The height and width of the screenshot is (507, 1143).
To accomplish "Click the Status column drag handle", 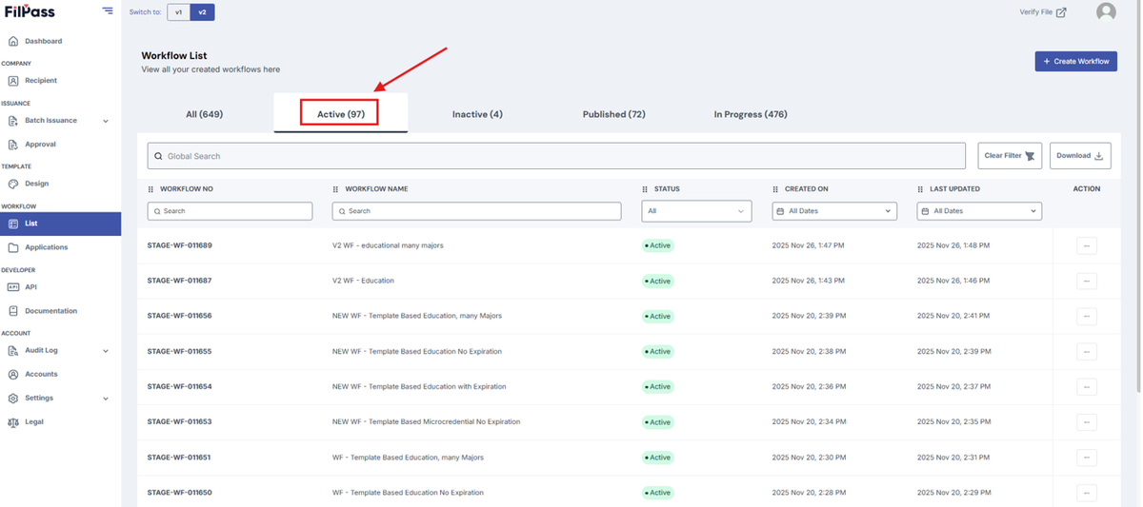I will tap(645, 189).
